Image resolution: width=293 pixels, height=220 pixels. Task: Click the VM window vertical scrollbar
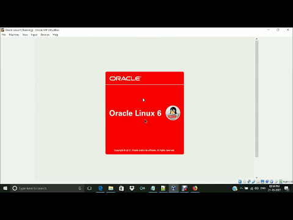(256, 99)
